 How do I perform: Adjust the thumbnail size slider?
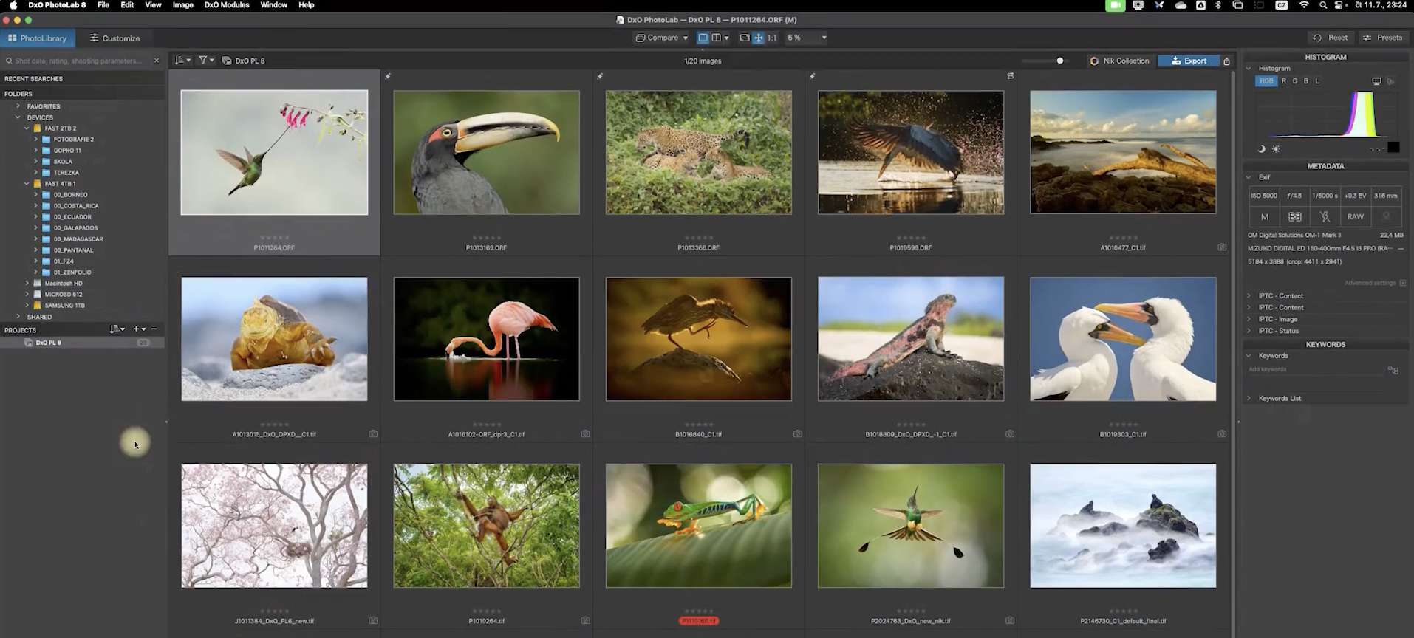point(1060,61)
